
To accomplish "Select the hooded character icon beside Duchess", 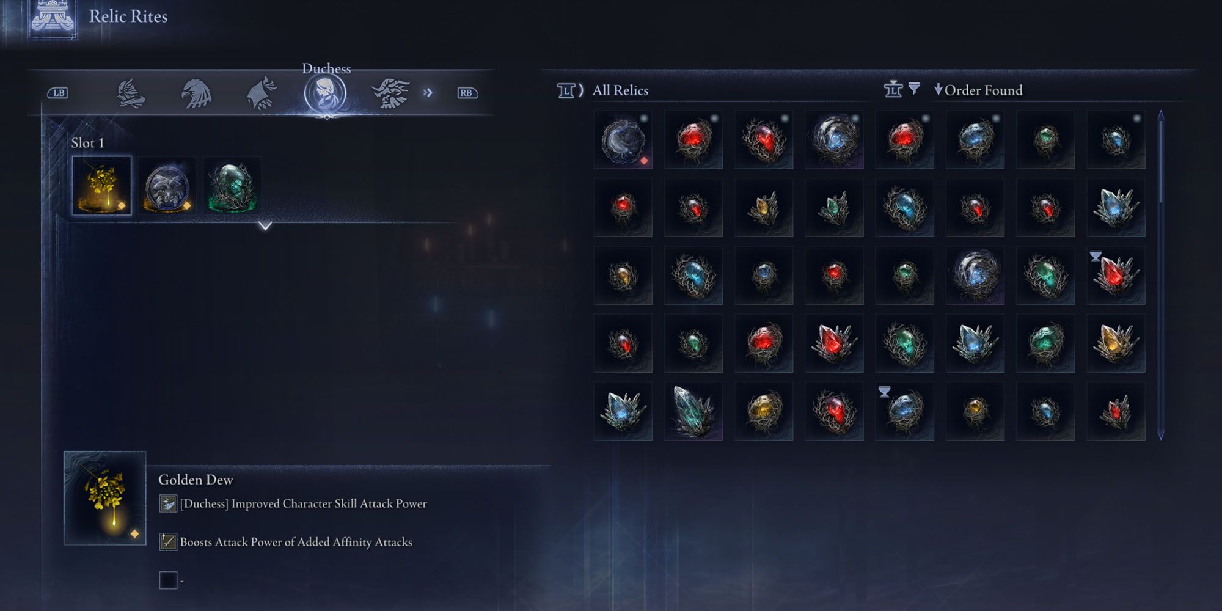I will [262, 93].
